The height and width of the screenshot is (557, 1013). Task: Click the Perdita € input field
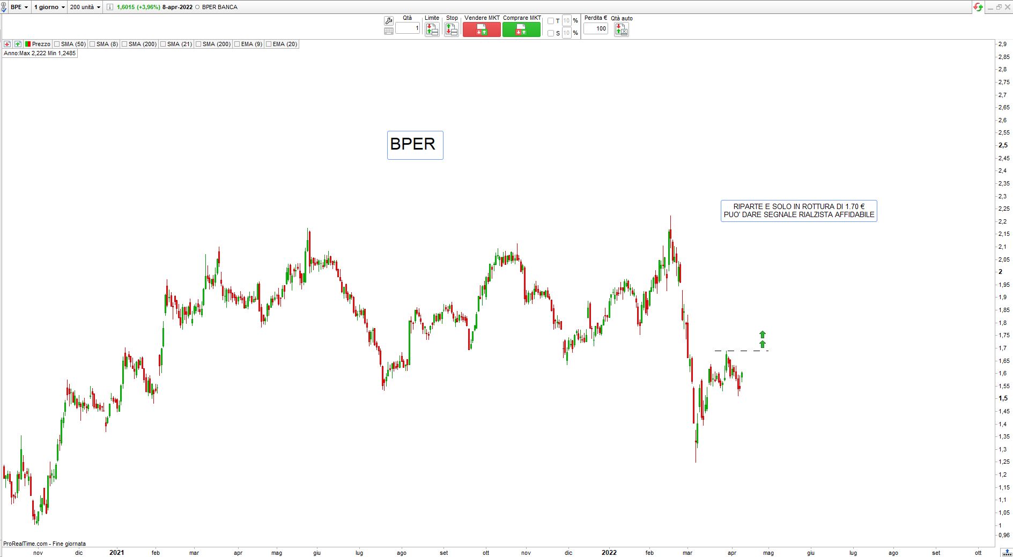pos(595,28)
